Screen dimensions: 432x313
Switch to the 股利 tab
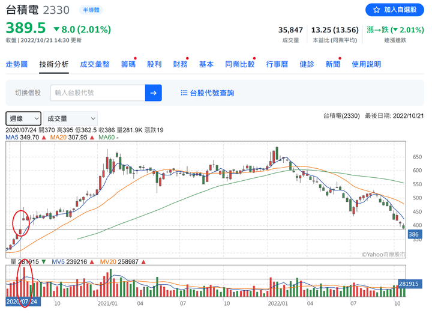(154, 64)
